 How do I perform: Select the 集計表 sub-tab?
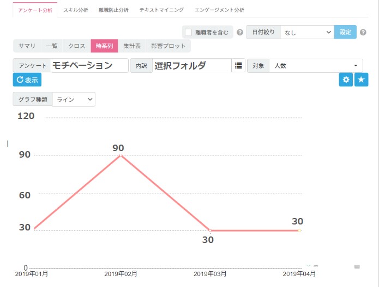pyautogui.click(x=131, y=46)
